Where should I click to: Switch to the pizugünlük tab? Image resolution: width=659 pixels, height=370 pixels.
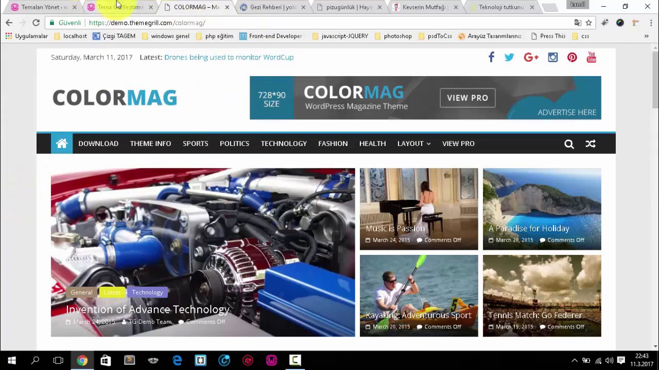click(349, 7)
